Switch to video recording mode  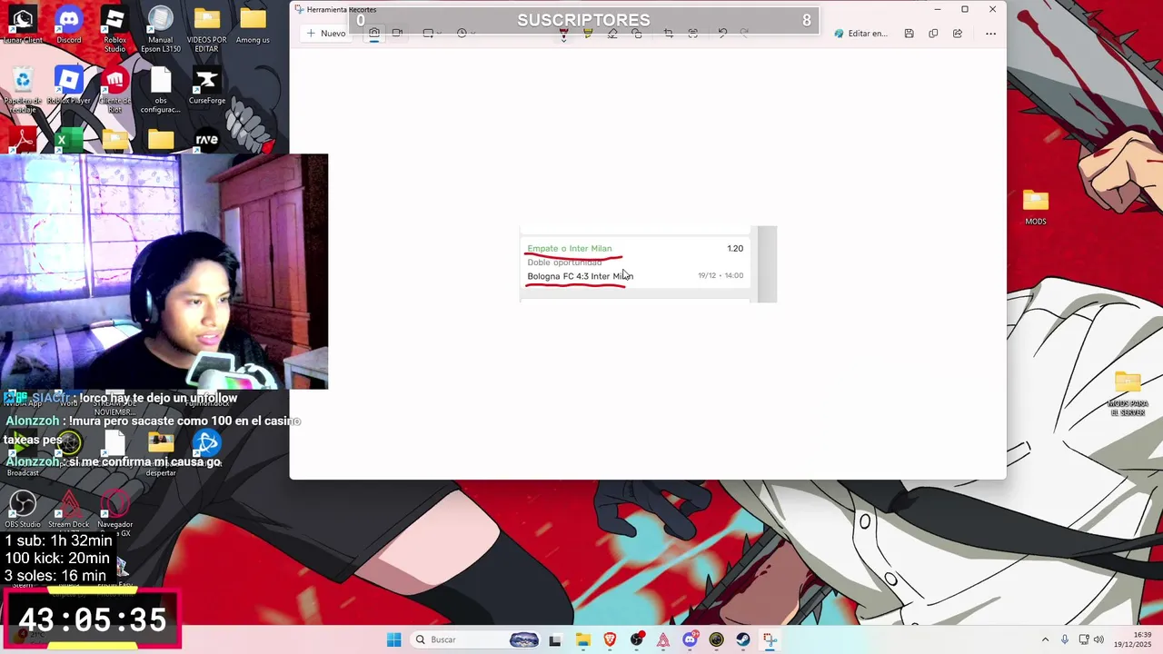tap(397, 34)
